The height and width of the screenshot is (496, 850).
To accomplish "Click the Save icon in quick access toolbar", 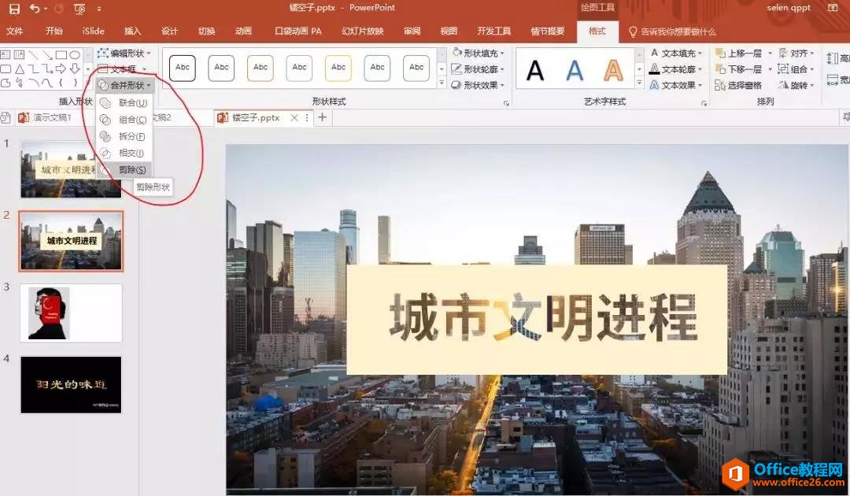I will (x=14, y=9).
